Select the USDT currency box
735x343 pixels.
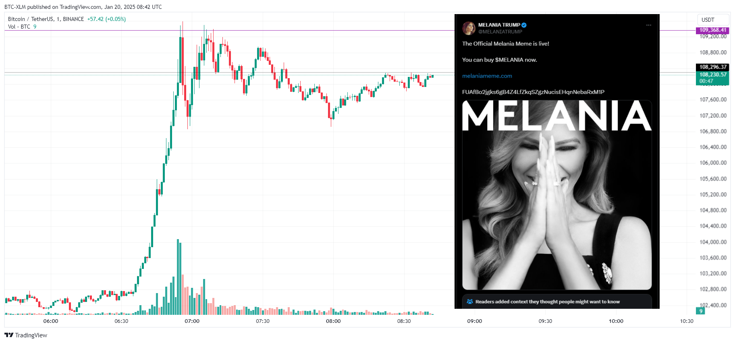tap(713, 20)
